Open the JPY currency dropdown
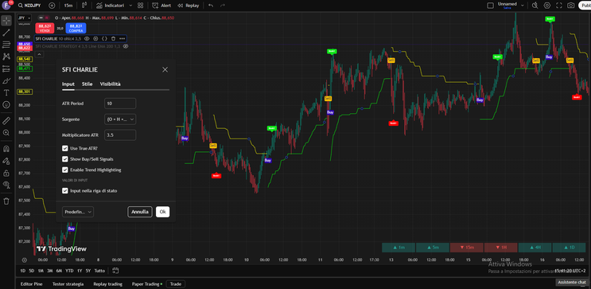Image resolution: width=591 pixels, height=289 pixels. click(x=24, y=18)
